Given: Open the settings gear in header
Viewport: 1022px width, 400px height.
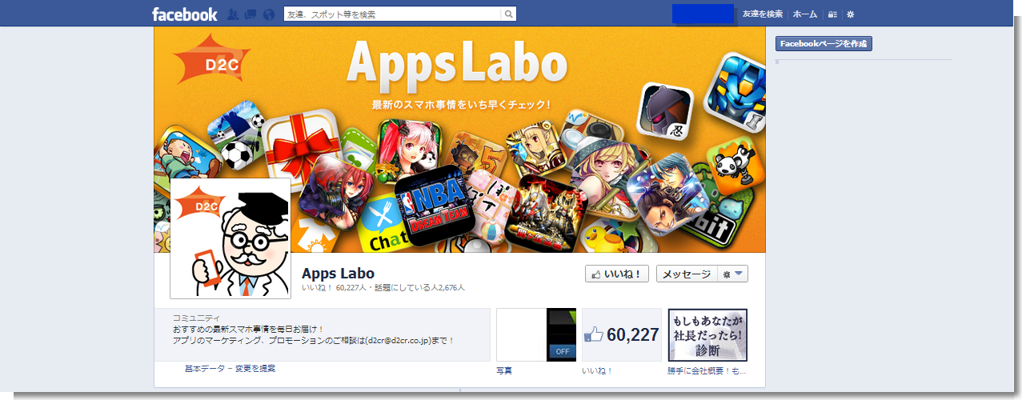Looking at the screenshot, I should click(x=851, y=14).
